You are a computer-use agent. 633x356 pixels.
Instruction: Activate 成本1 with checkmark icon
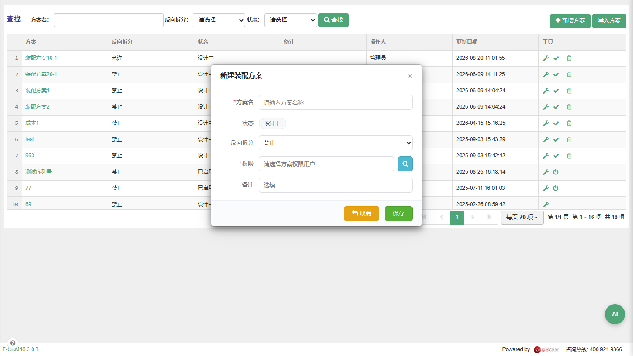(x=556, y=123)
